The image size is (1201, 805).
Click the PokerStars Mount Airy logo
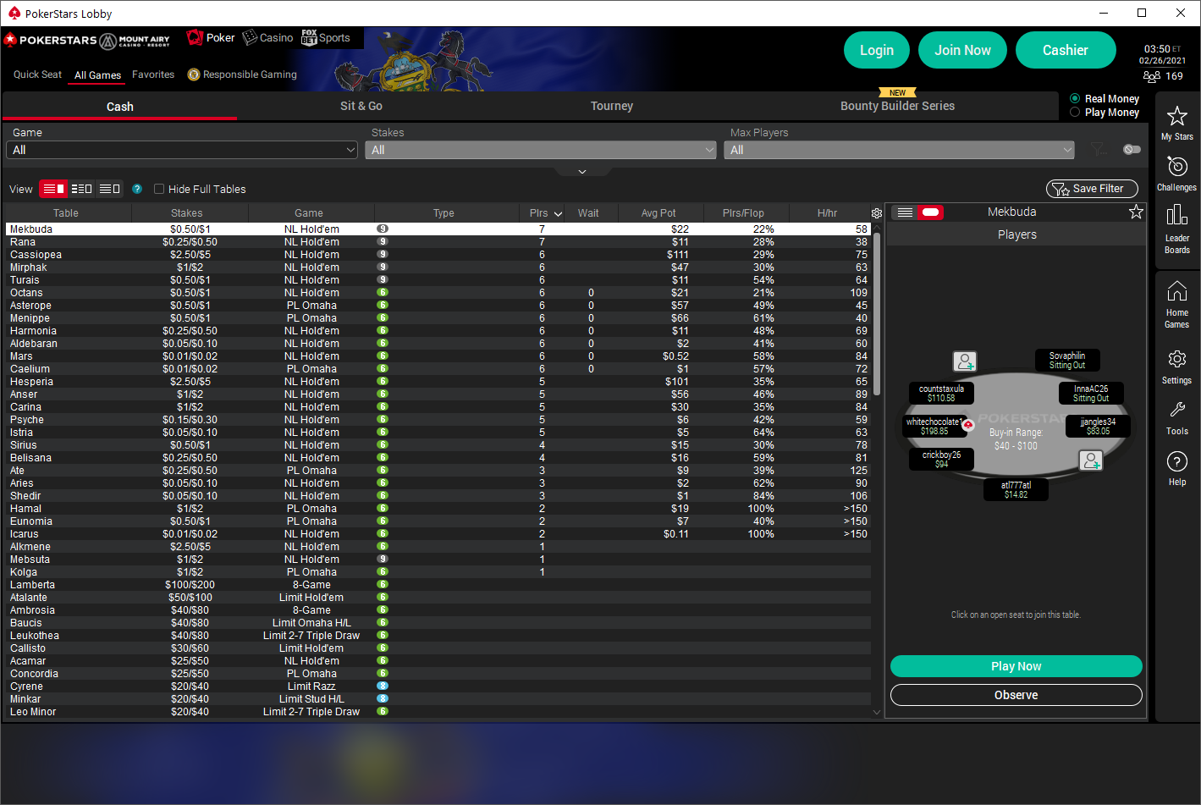tap(87, 40)
